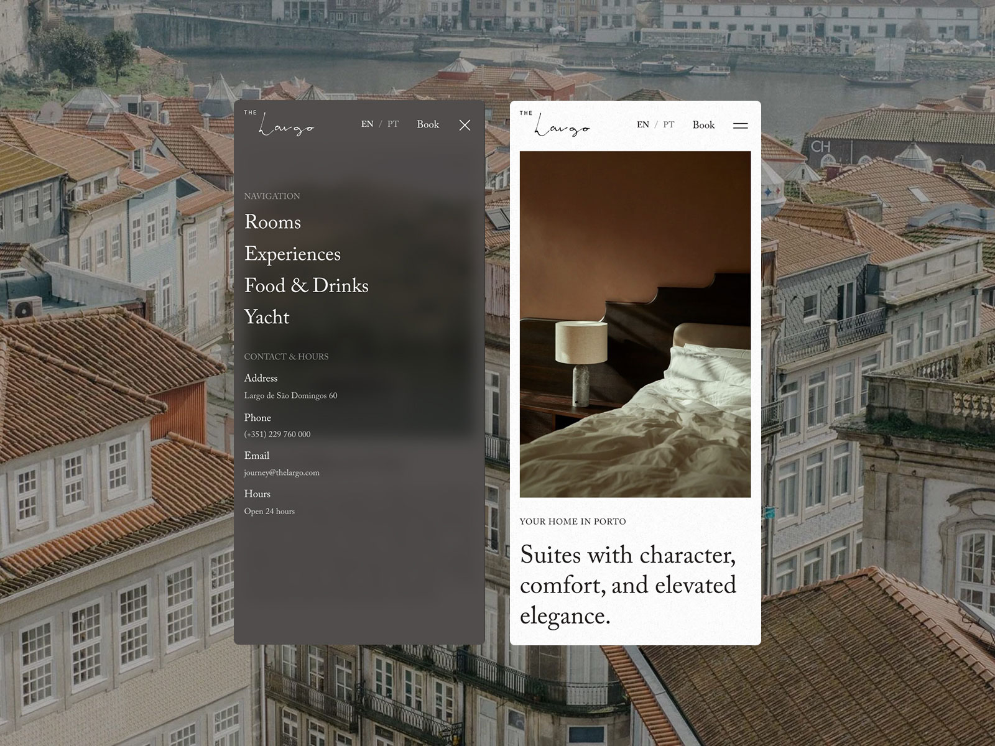Click the bedroom photo with the lamp
The height and width of the screenshot is (746, 995).
635,324
